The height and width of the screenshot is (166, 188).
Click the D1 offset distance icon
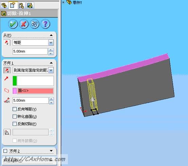7,100
